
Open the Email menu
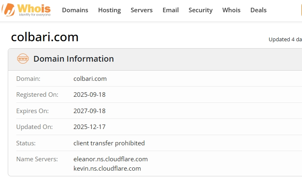tap(171, 10)
